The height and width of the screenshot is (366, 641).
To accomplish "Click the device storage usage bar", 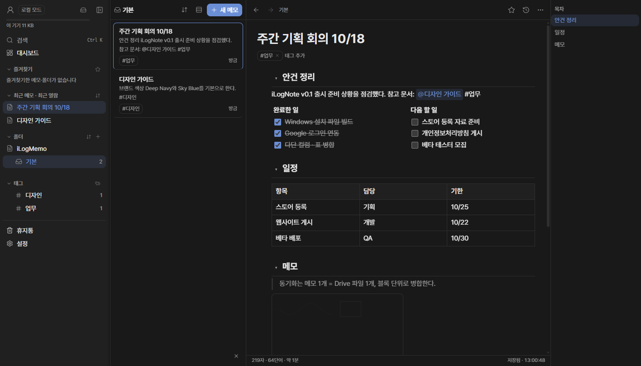I will 48,20.
